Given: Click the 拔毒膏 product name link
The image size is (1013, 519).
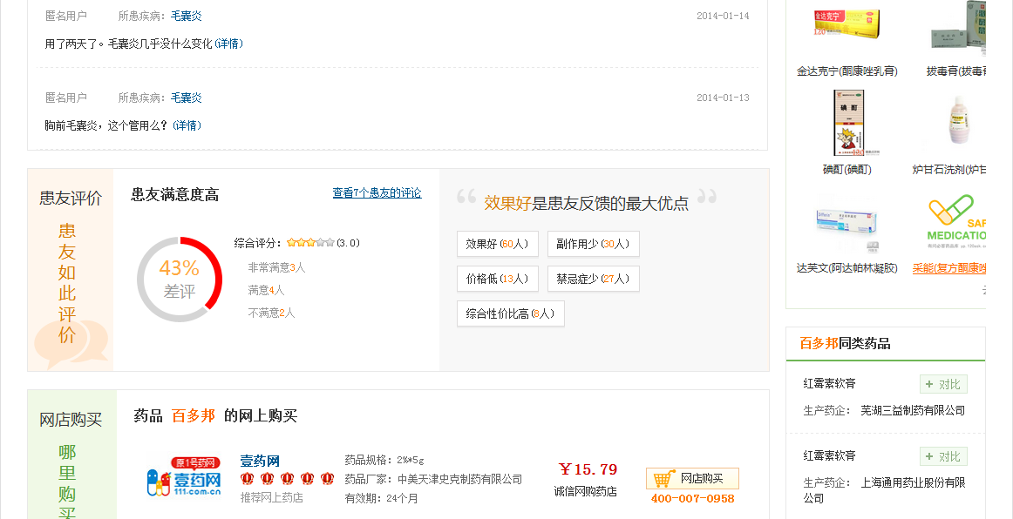Looking at the screenshot, I should 955,71.
